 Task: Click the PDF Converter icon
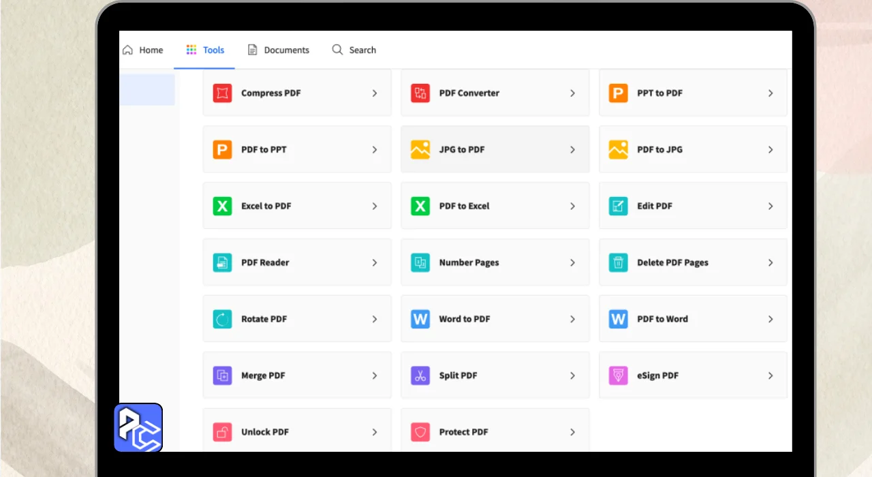coord(420,93)
